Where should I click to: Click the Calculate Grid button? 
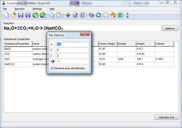click(166, 117)
